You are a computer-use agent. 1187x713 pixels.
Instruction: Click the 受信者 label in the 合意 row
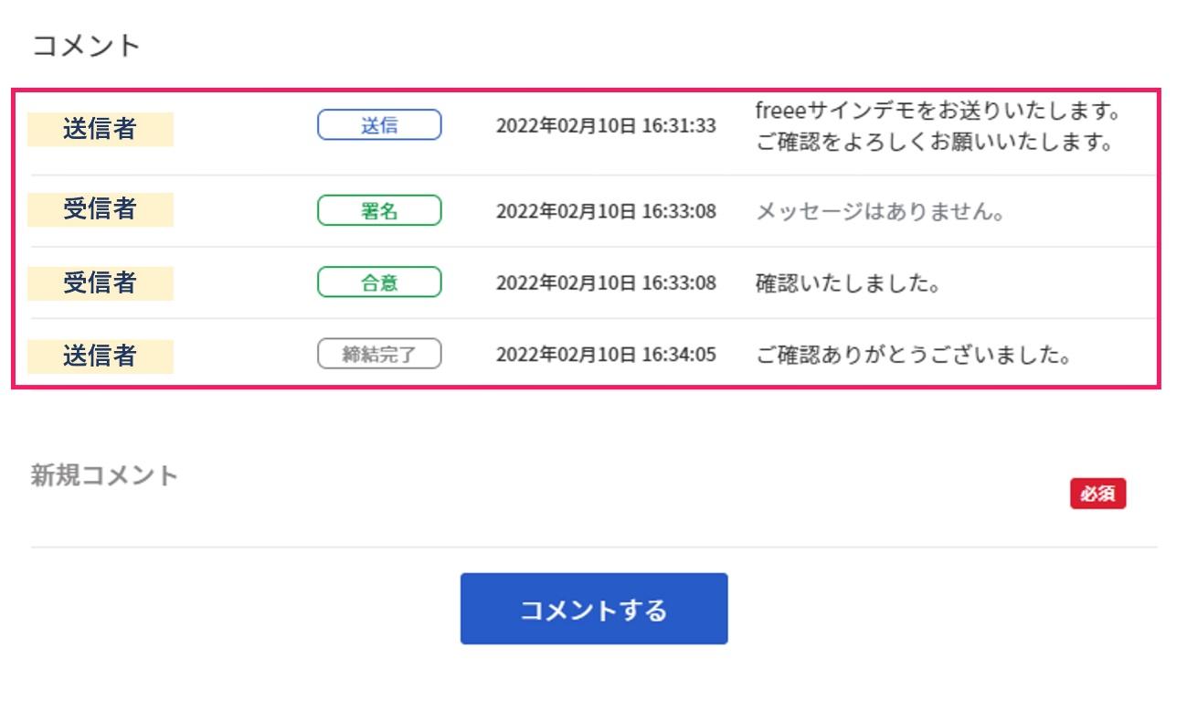[101, 283]
